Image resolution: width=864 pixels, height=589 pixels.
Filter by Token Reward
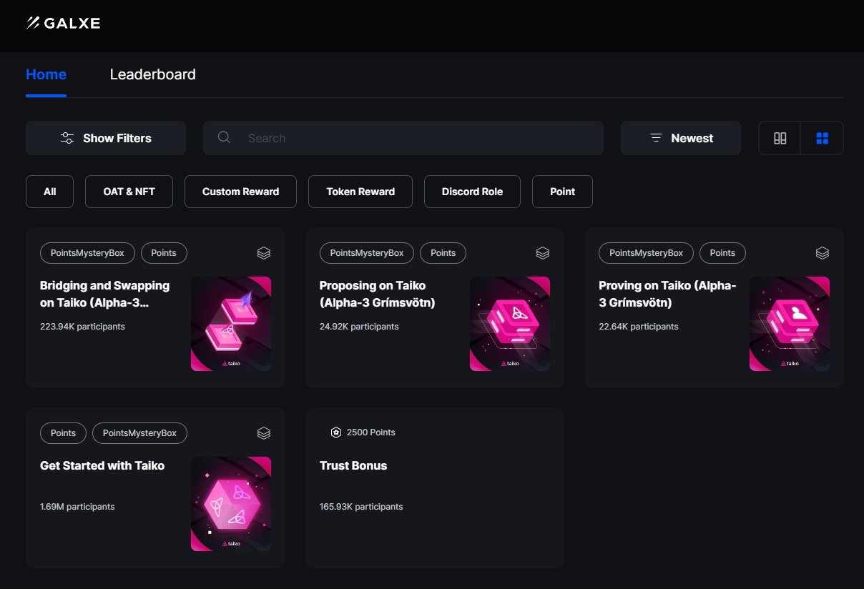[360, 192]
